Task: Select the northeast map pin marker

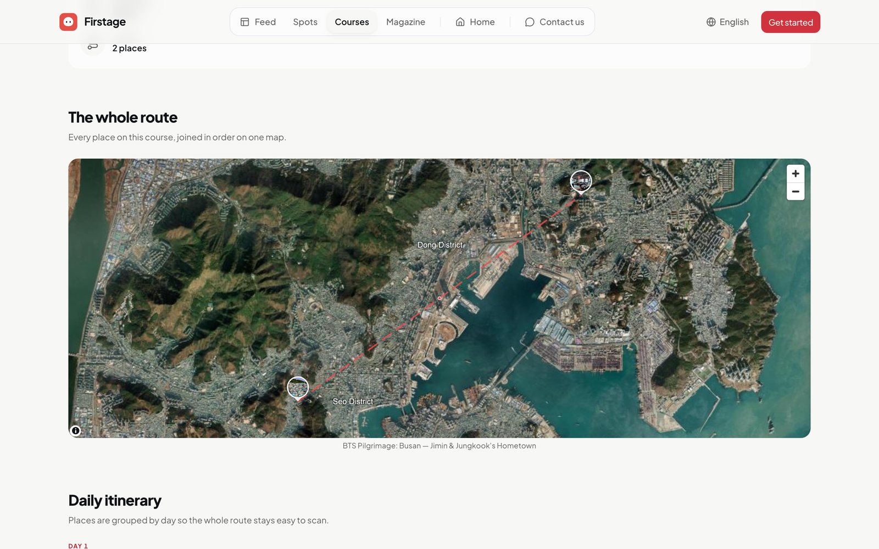Action: click(581, 182)
